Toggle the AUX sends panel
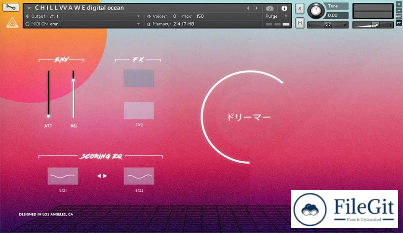The height and width of the screenshot is (233, 403). coord(399,16)
